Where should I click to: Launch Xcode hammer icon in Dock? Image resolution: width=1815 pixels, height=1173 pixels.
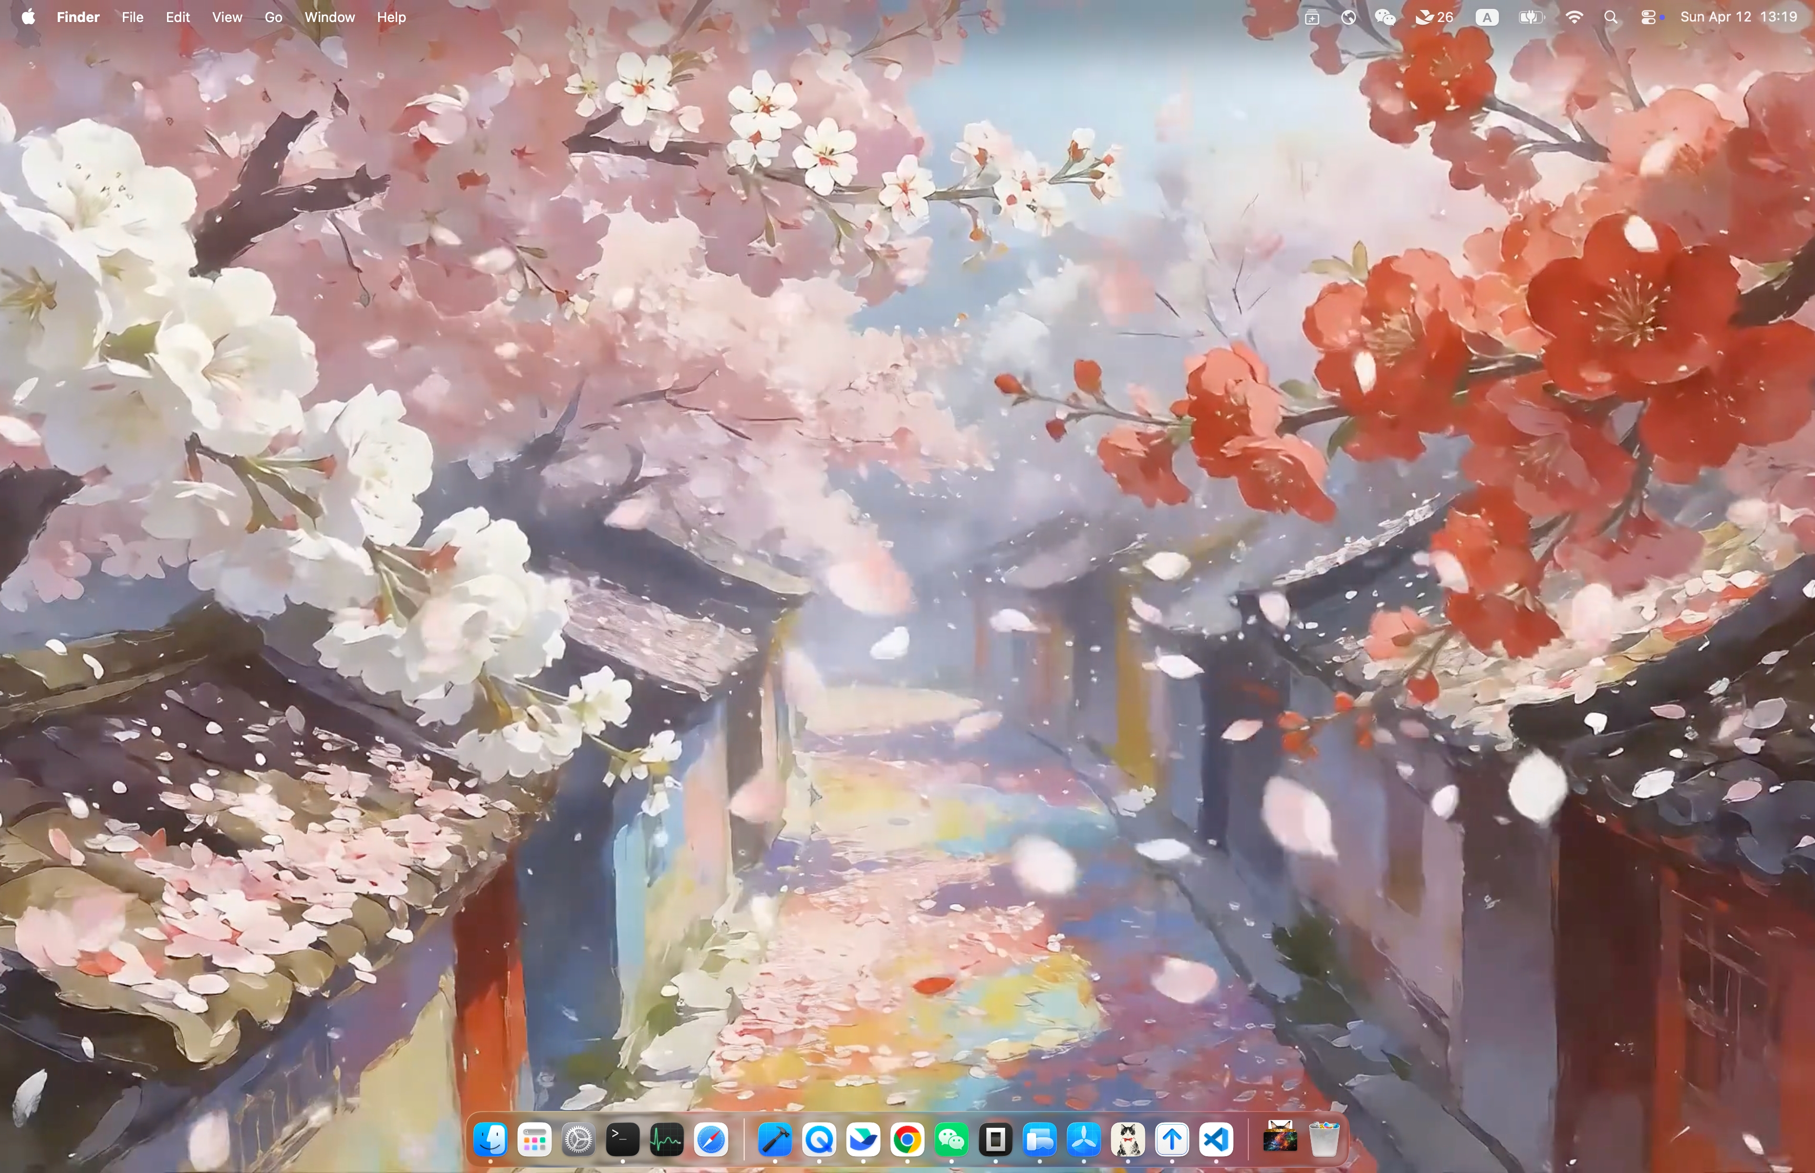click(775, 1140)
